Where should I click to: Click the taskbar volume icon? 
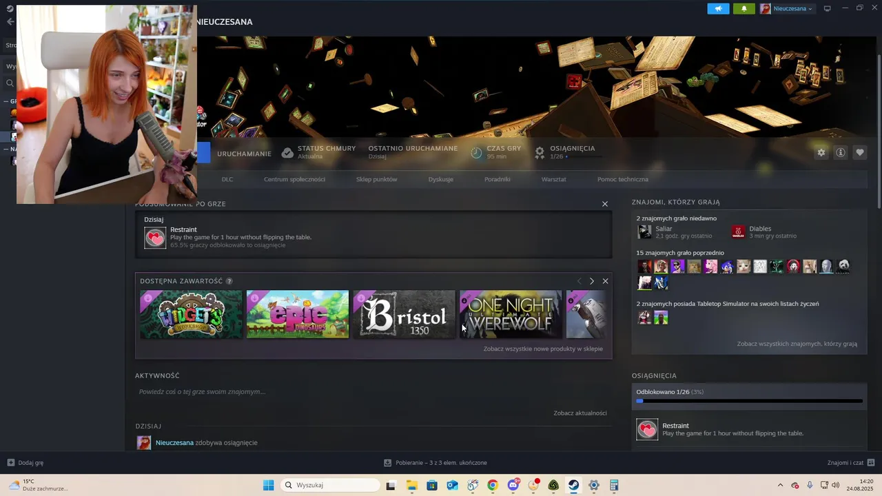tap(836, 485)
